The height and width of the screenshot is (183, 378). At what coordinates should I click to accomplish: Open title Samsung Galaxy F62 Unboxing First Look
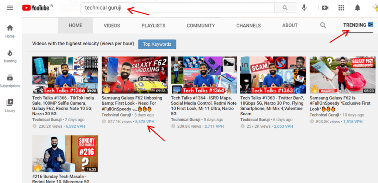pyautogui.click(x=132, y=103)
